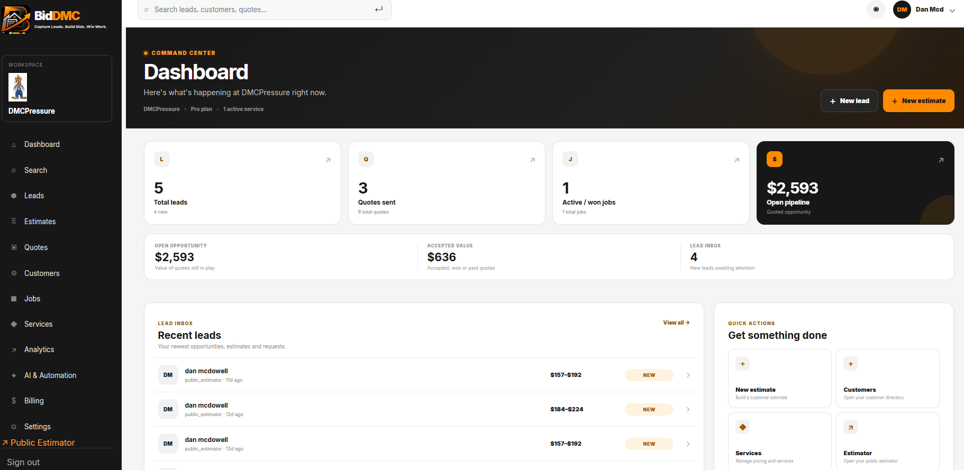Expand the $184–$224 lead row chevron

tap(688, 409)
